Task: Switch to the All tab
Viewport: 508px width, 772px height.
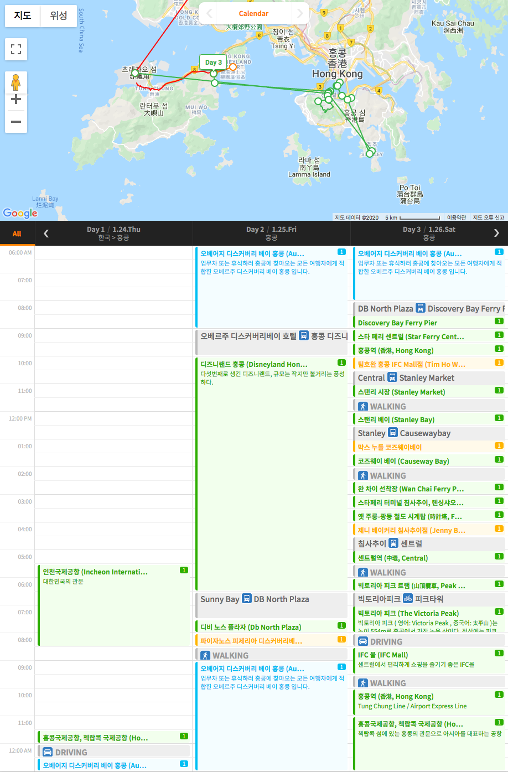Action: (x=16, y=233)
